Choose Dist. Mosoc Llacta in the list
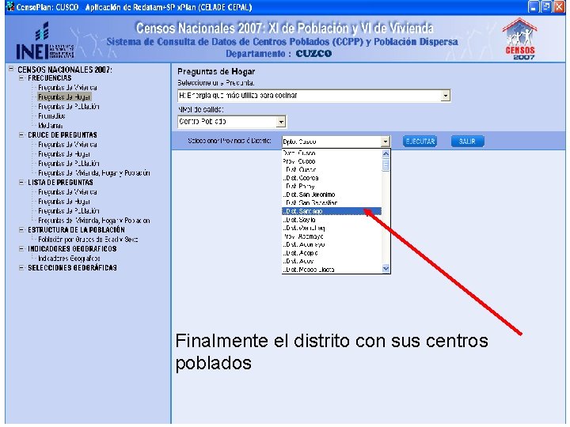This screenshot has height=427, width=570. click(332, 270)
